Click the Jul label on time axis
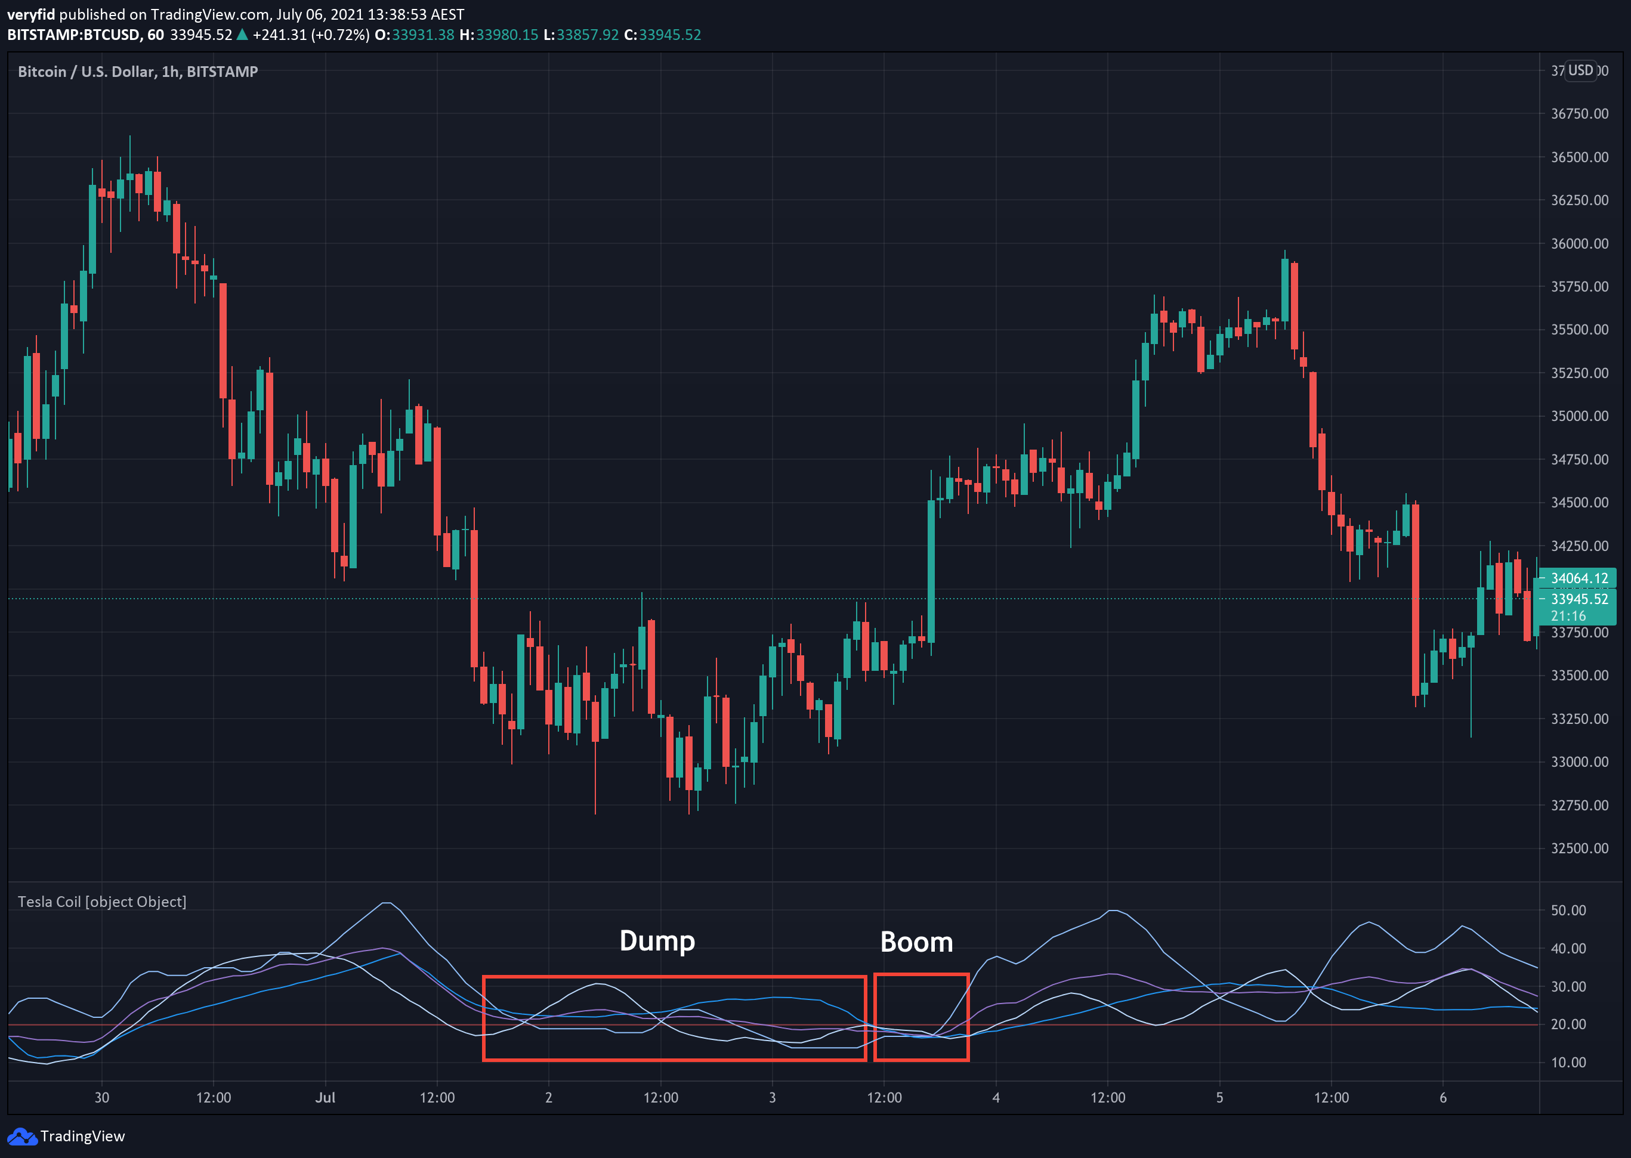 (x=325, y=1097)
